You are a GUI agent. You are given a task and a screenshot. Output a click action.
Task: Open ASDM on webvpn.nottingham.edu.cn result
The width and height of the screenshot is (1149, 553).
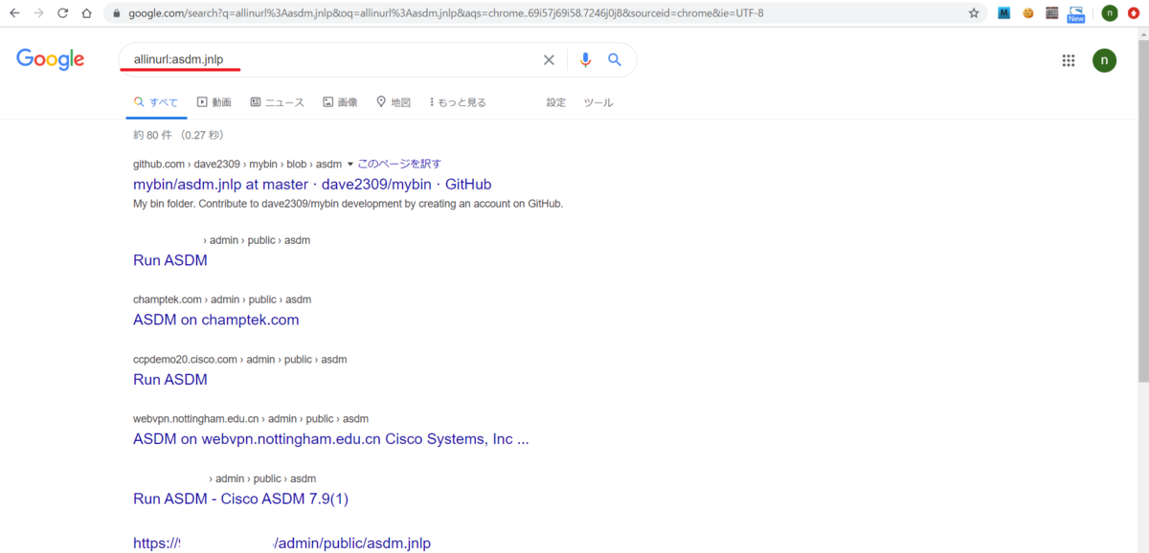[330, 439]
